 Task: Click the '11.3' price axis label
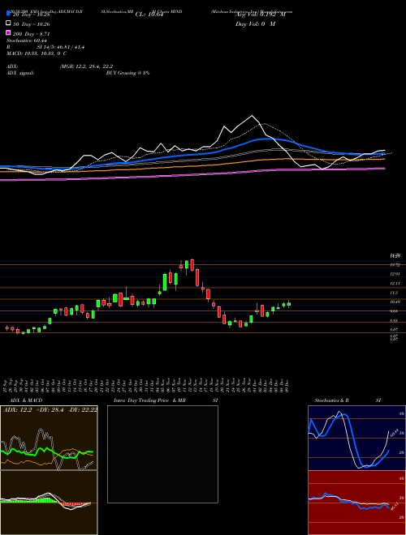tap(394, 293)
